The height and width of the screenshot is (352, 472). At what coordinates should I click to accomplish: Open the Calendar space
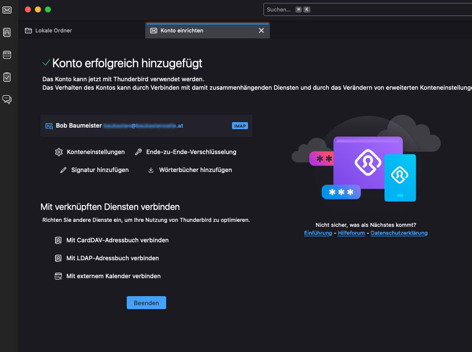pyautogui.click(x=7, y=55)
